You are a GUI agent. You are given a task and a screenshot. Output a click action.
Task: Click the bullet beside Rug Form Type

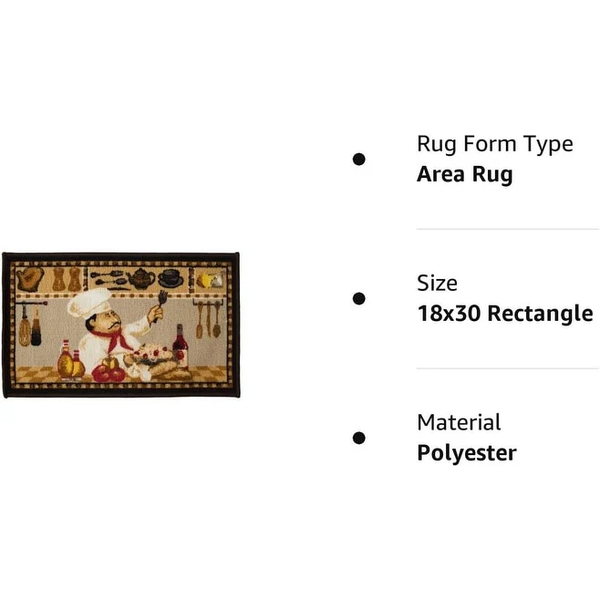click(x=359, y=159)
